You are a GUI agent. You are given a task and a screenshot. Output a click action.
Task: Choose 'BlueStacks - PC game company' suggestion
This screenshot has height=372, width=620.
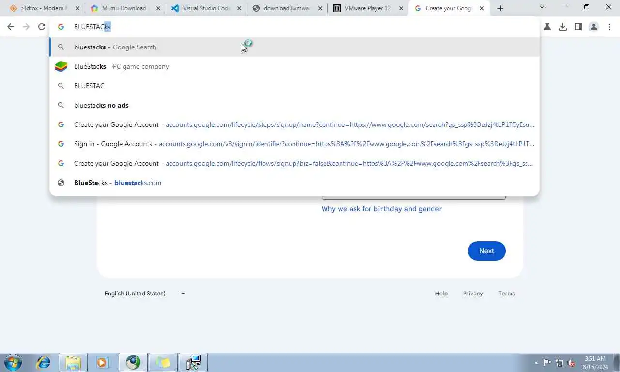coord(294,66)
